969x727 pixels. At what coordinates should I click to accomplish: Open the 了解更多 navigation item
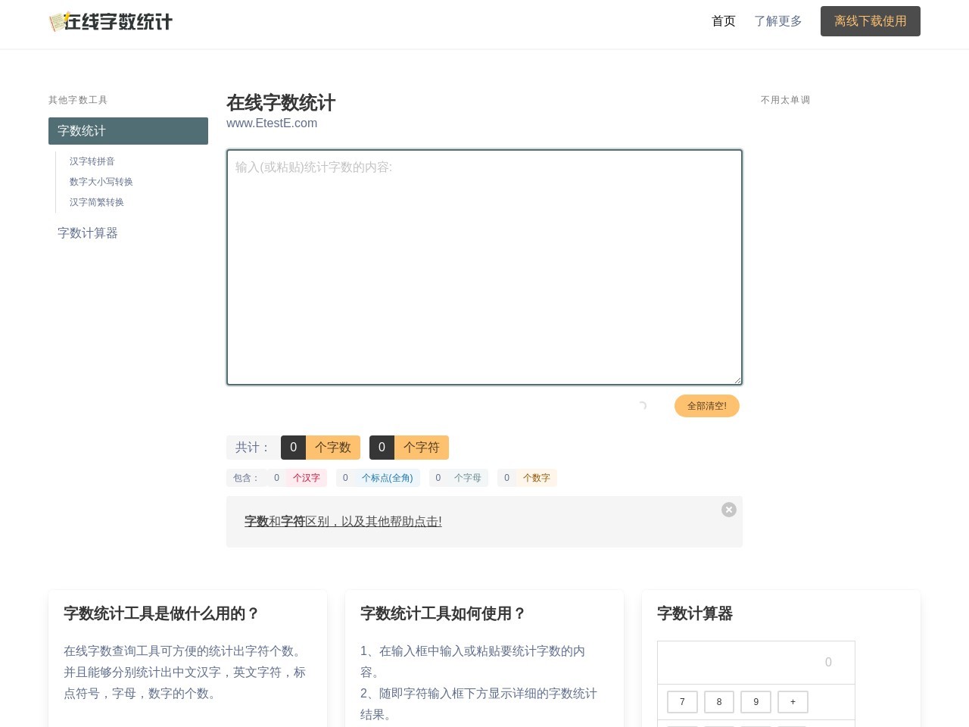(x=777, y=21)
